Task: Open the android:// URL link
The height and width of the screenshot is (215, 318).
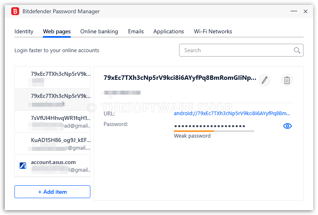Action: (232, 113)
